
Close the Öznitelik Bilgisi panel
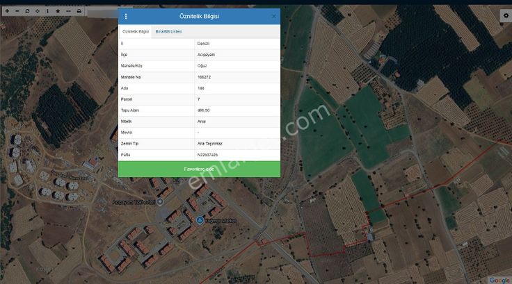click(273, 16)
